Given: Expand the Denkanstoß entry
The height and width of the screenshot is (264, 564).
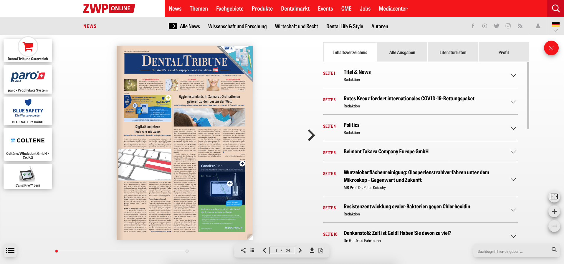Looking at the screenshot, I should point(513,236).
